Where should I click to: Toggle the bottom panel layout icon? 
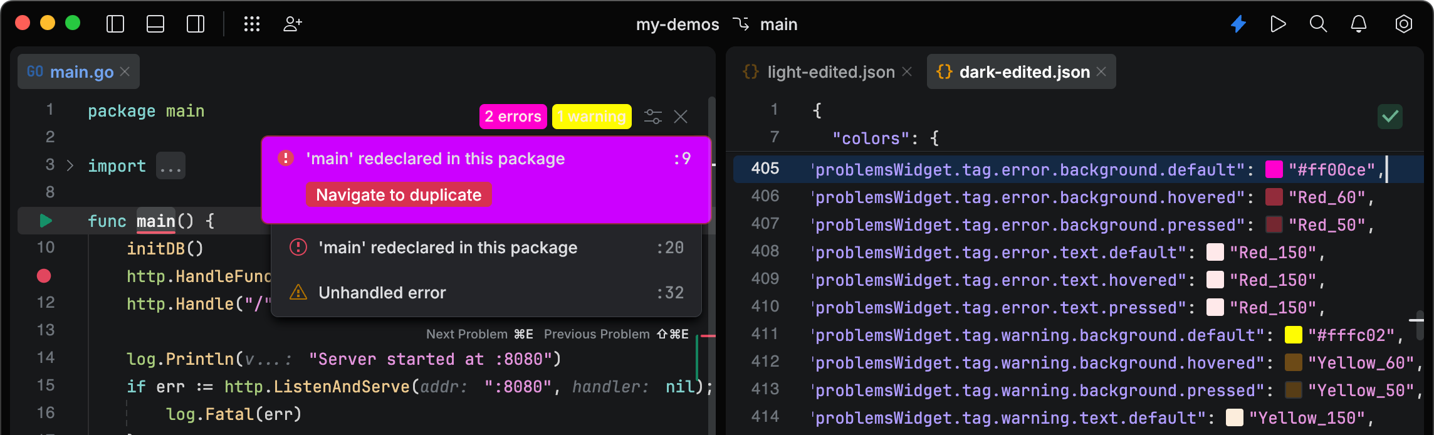(x=155, y=24)
